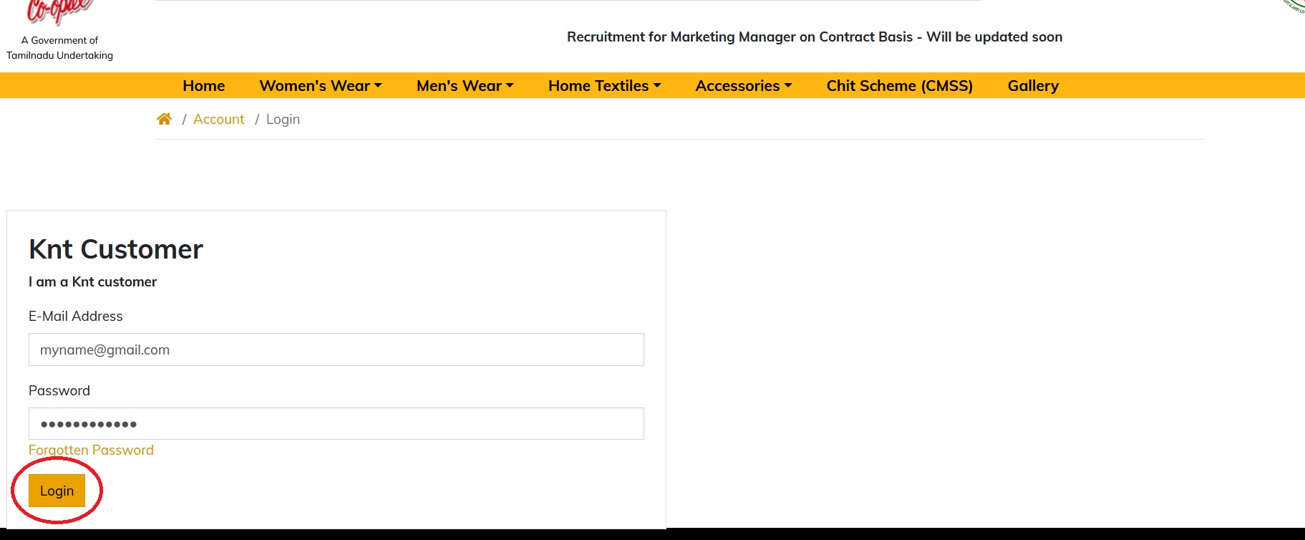Click the Account breadcrumb link
The height and width of the screenshot is (540, 1305).
[x=218, y=119]
